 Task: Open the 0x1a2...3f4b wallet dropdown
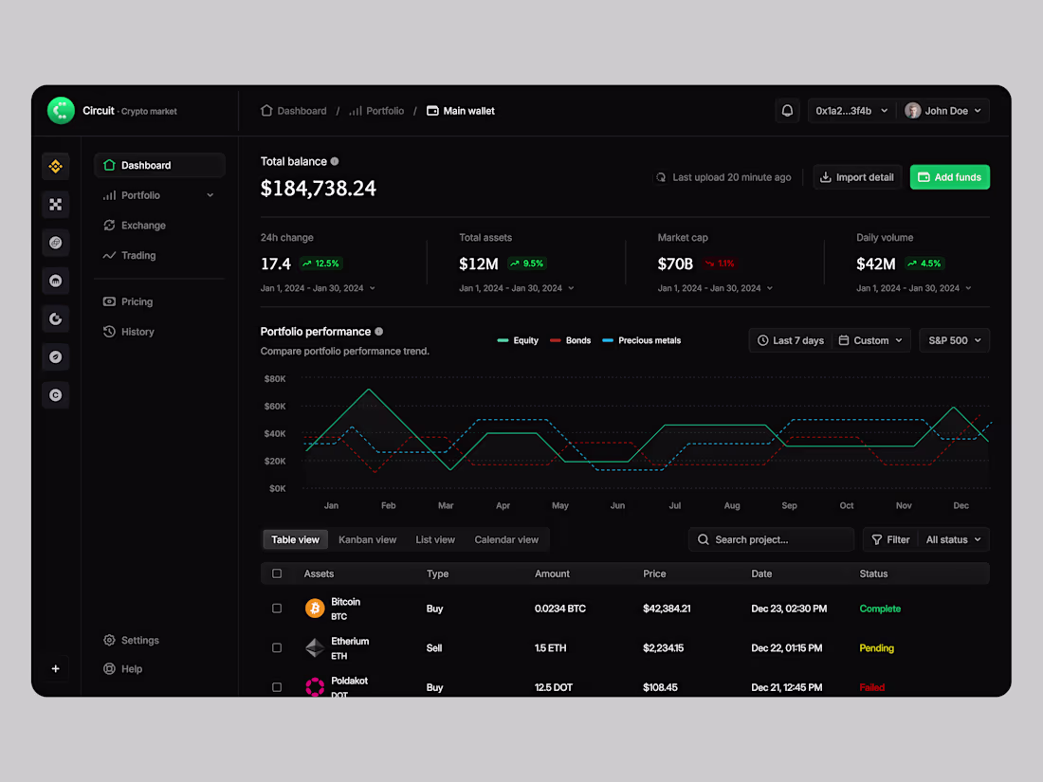click(851, 111)
